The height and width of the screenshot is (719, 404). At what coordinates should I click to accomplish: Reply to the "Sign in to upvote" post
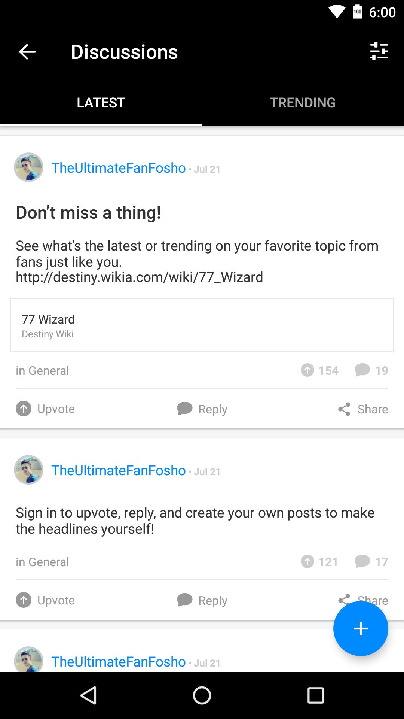click(202, 600)
